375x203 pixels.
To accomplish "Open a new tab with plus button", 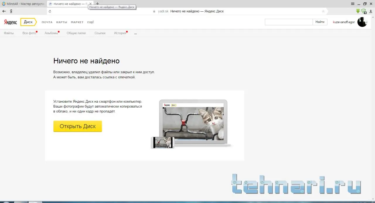I will click(x=98, y=4).
